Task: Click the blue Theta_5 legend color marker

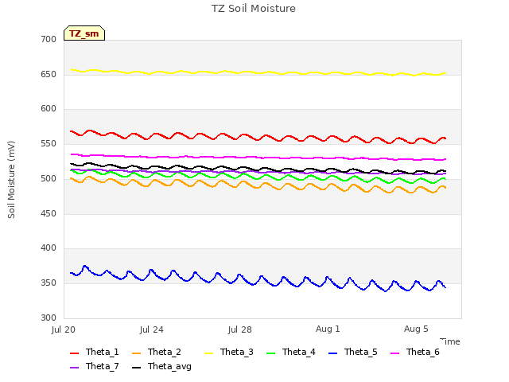Action: click(x=332, y=353)
